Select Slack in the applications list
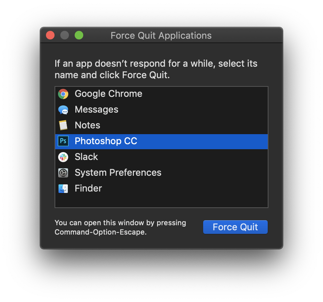 pos(161,157)
